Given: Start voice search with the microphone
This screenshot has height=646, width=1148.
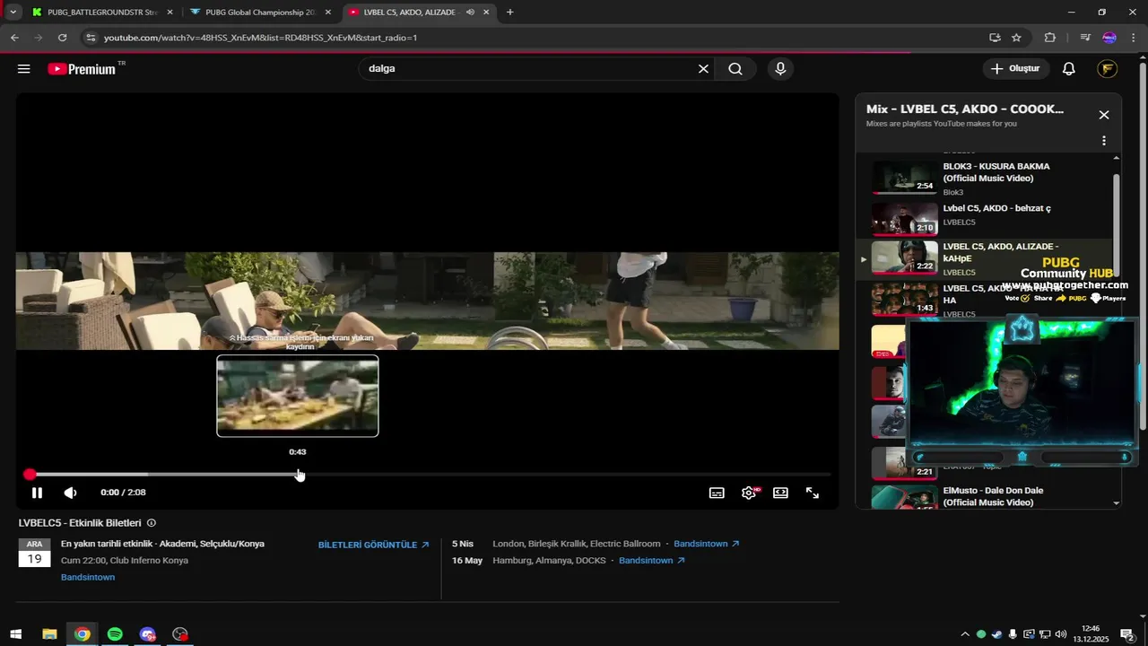Looking at the screenshot, I should click(780, 69).
